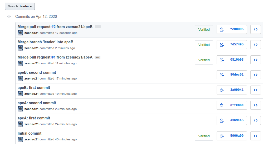This screenshot has width=273, height=148.
Task: Open the "apeA: second commit" title
Action: (37, 103)
